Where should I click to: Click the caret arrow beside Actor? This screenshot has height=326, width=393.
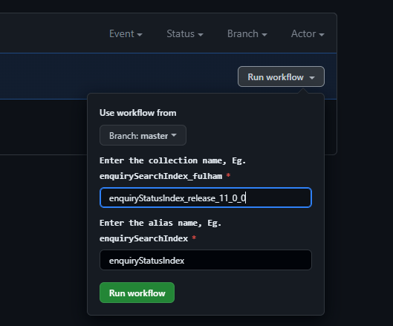click(322, 35)
